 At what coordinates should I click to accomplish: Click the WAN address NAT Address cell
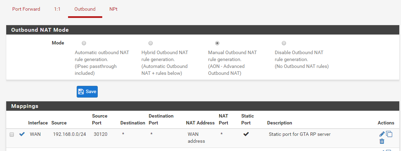click(x=196, y=138)
